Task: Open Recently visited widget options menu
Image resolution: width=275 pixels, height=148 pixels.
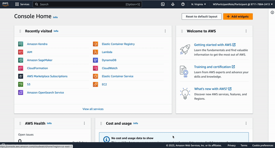Action: [165, 31]
